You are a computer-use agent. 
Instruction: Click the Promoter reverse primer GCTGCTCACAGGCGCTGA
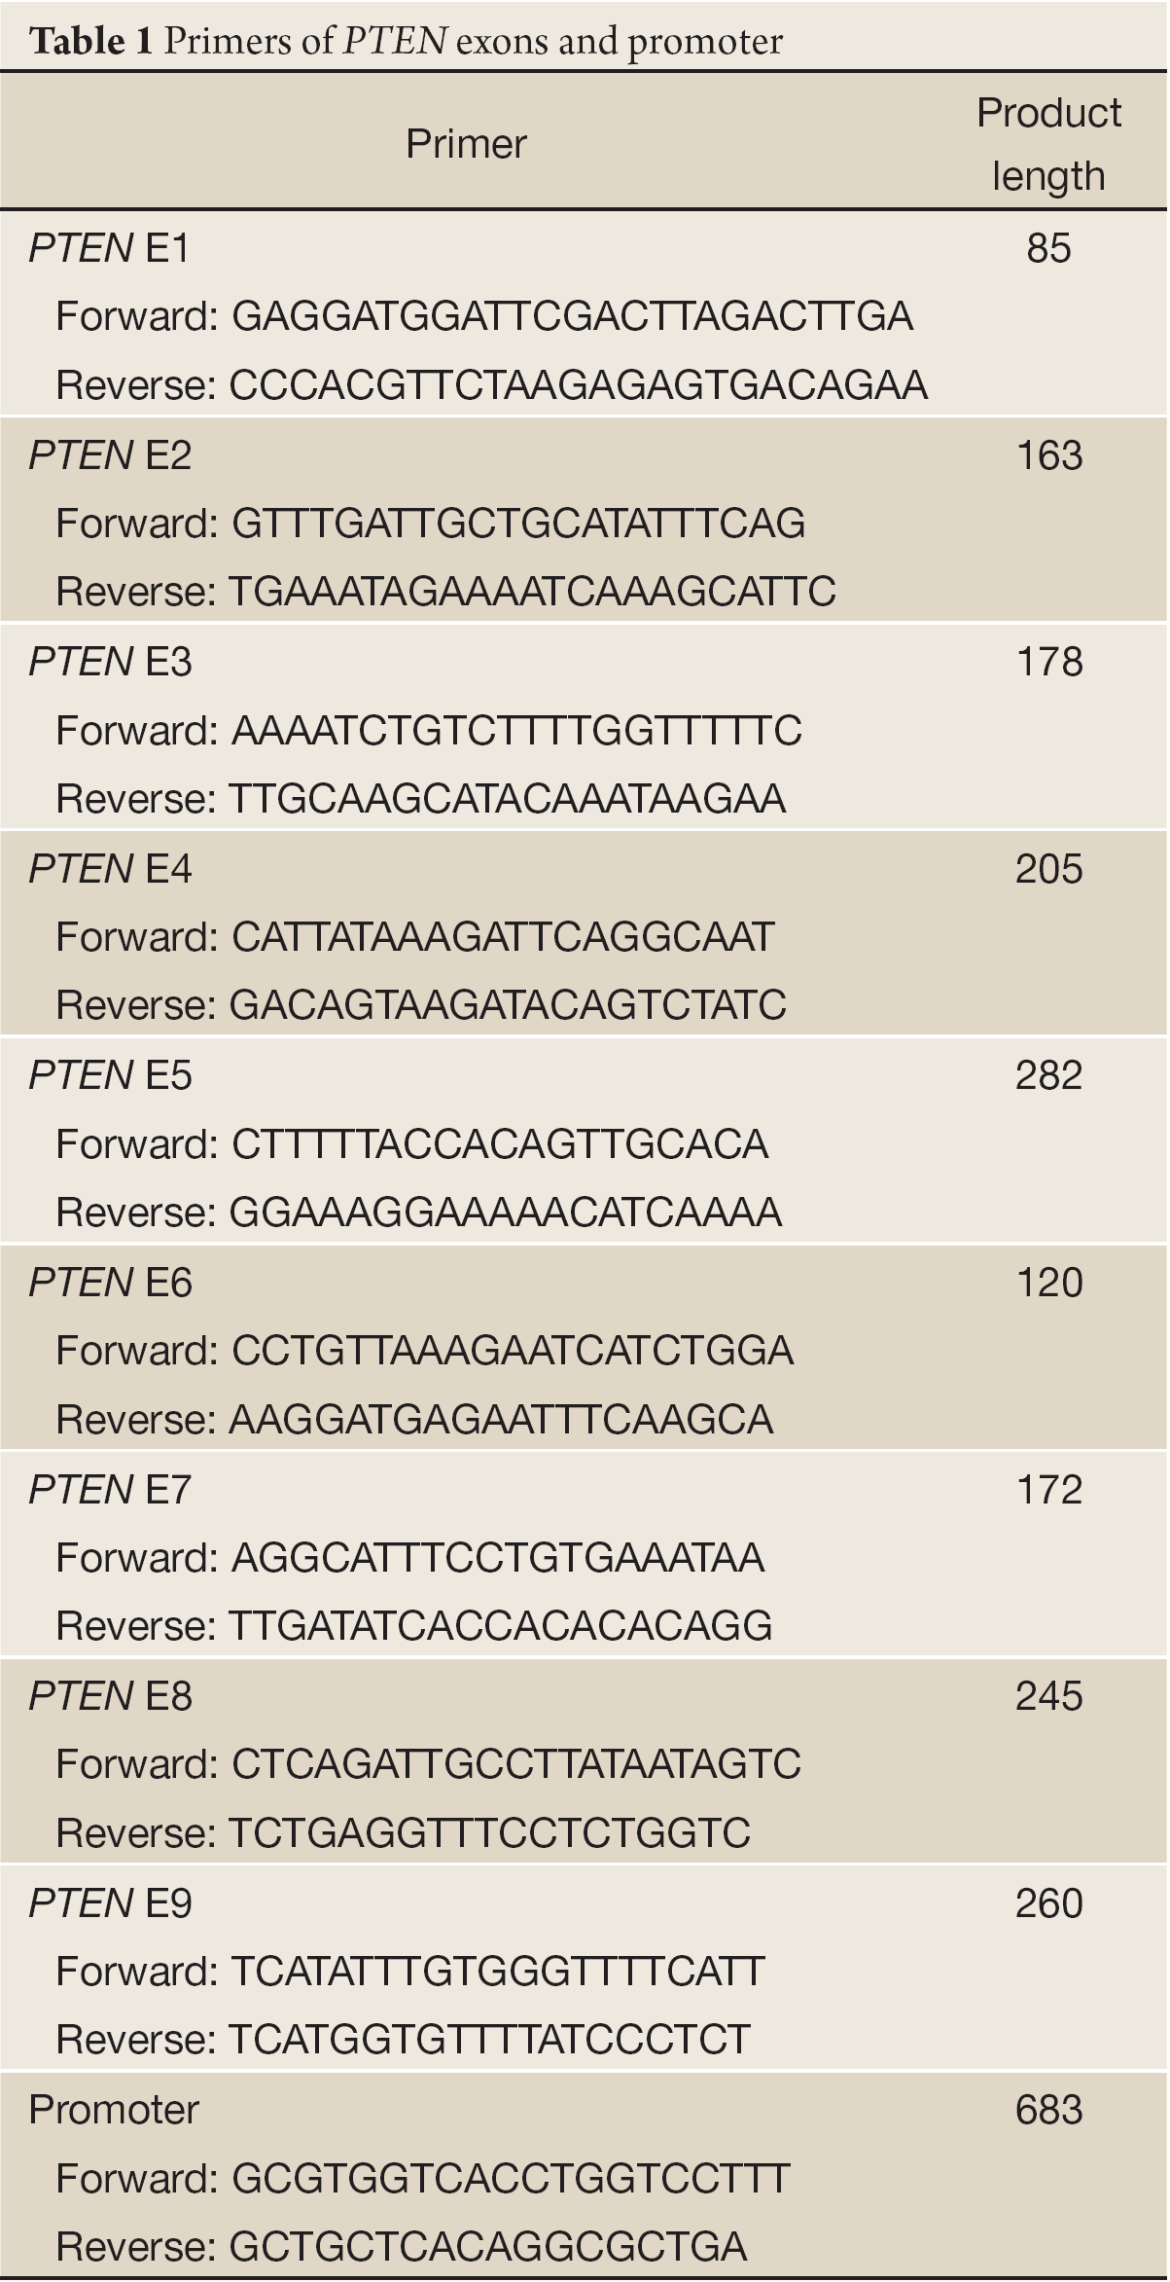coord(488,2246)
